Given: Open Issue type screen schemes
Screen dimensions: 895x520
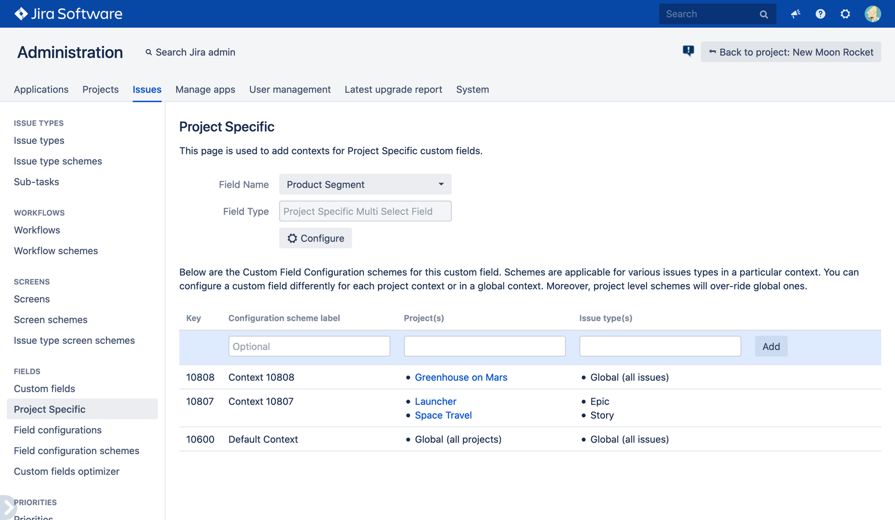Looking at the screenshot, I should point(75,341).
